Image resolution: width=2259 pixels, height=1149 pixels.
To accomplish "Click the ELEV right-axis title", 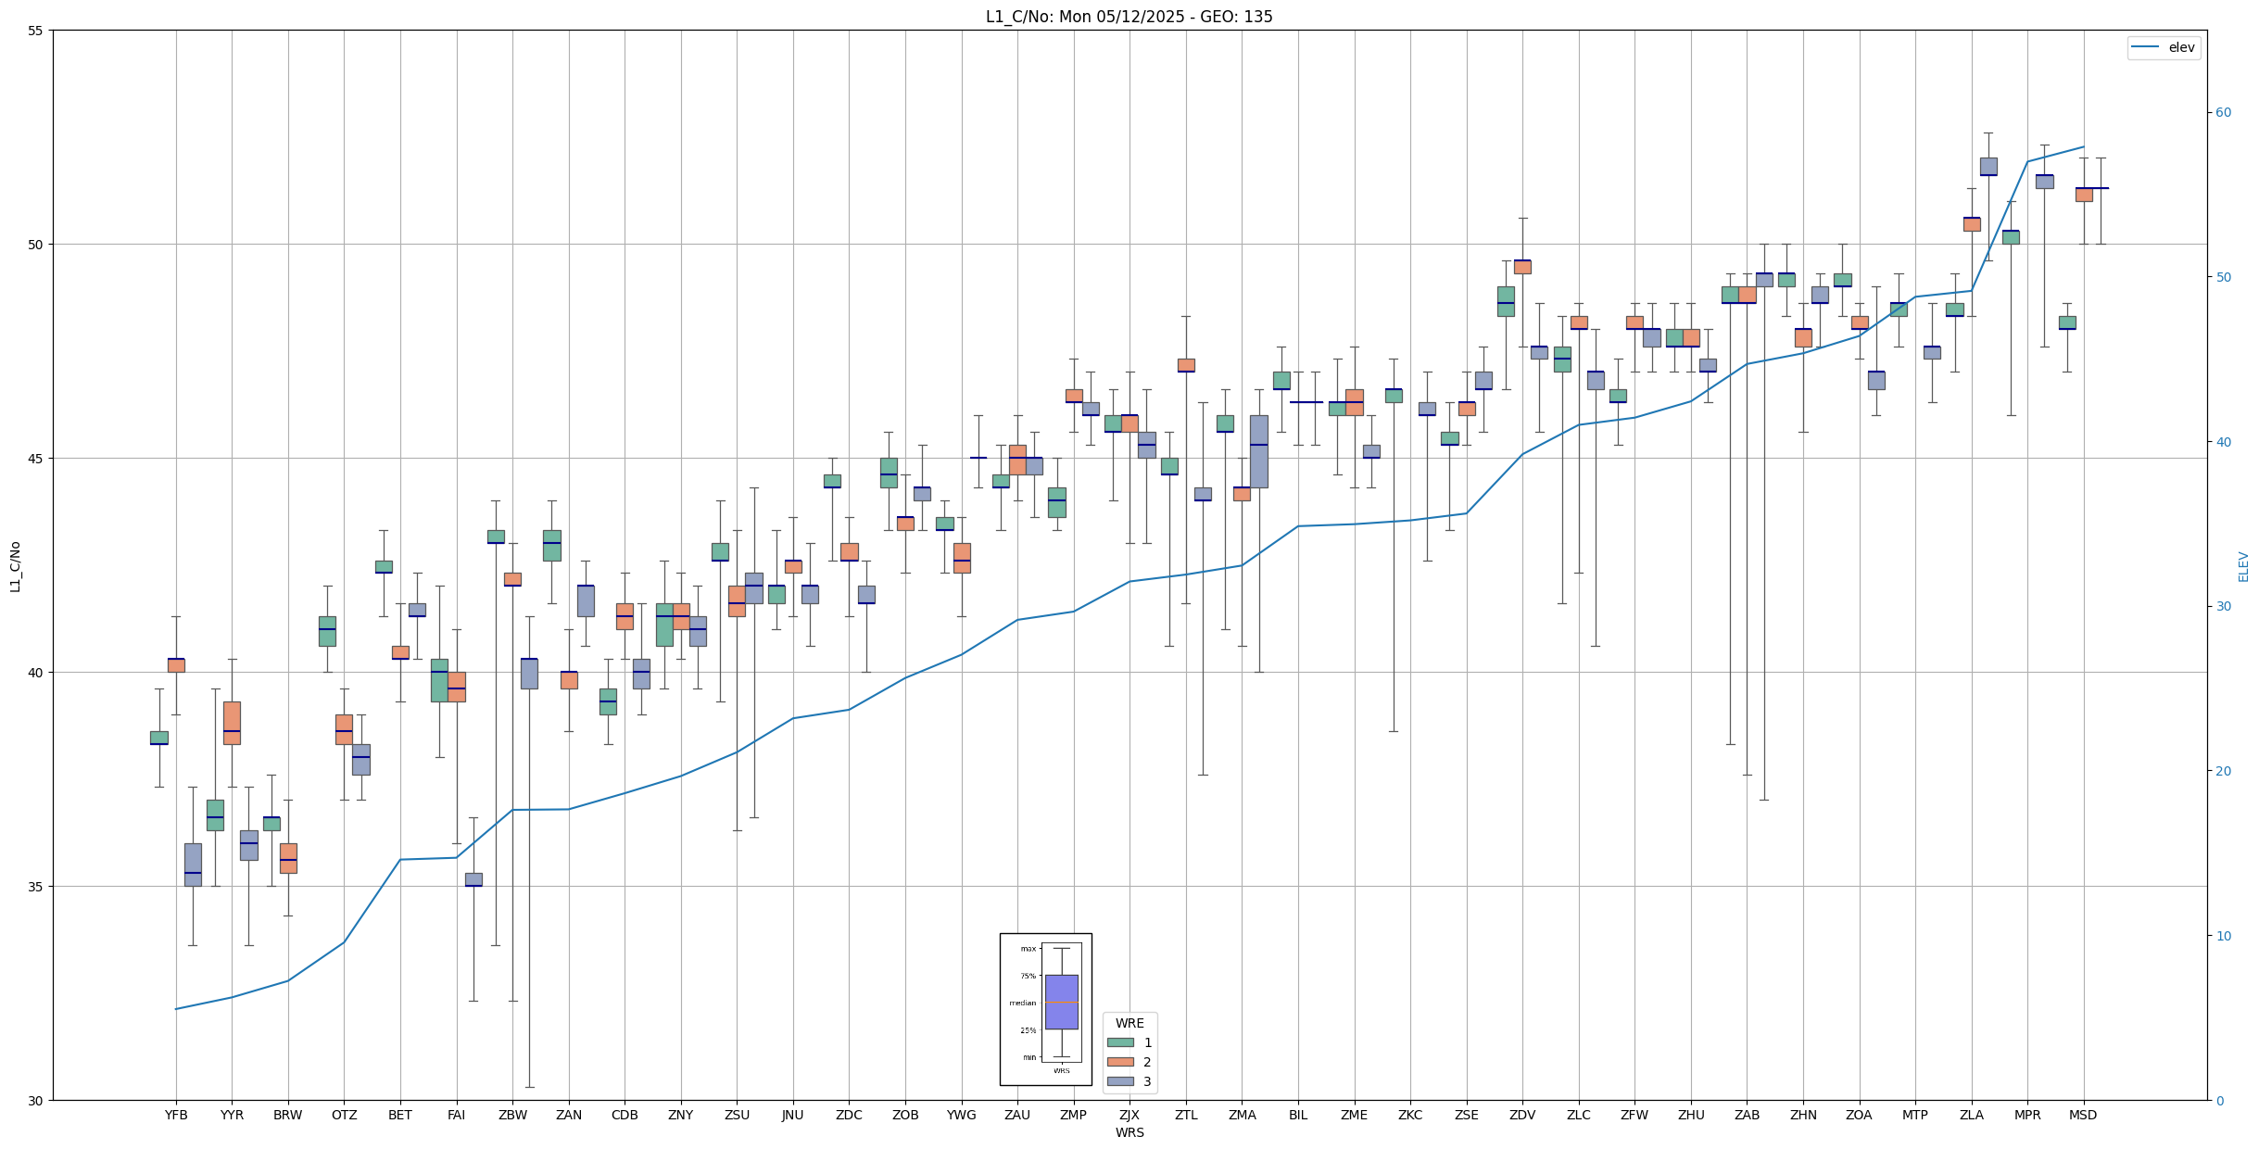I will [2243, 566].
